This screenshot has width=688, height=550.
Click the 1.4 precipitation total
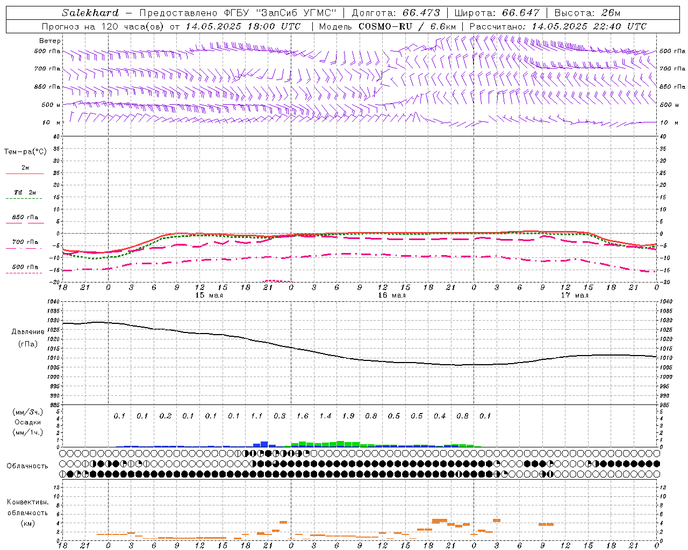[x=325, y=416]
